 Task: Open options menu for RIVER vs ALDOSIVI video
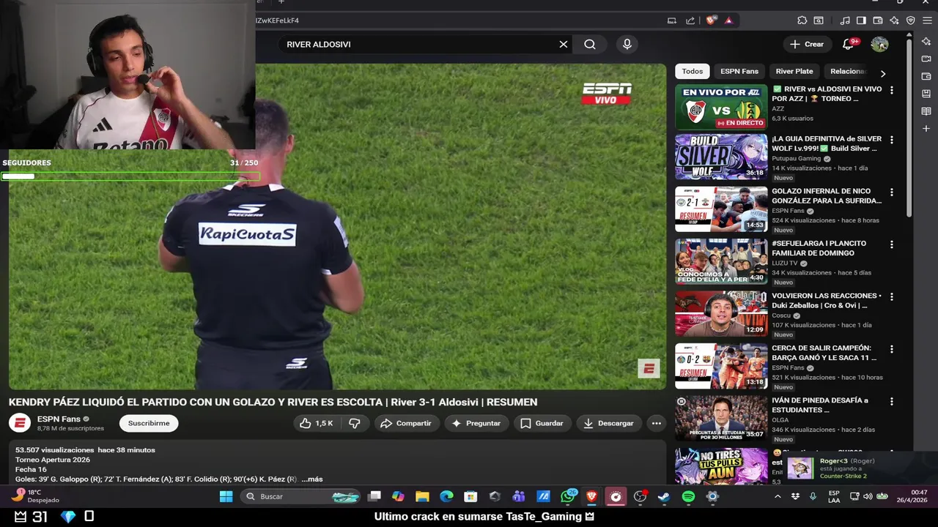coord(892,90)
